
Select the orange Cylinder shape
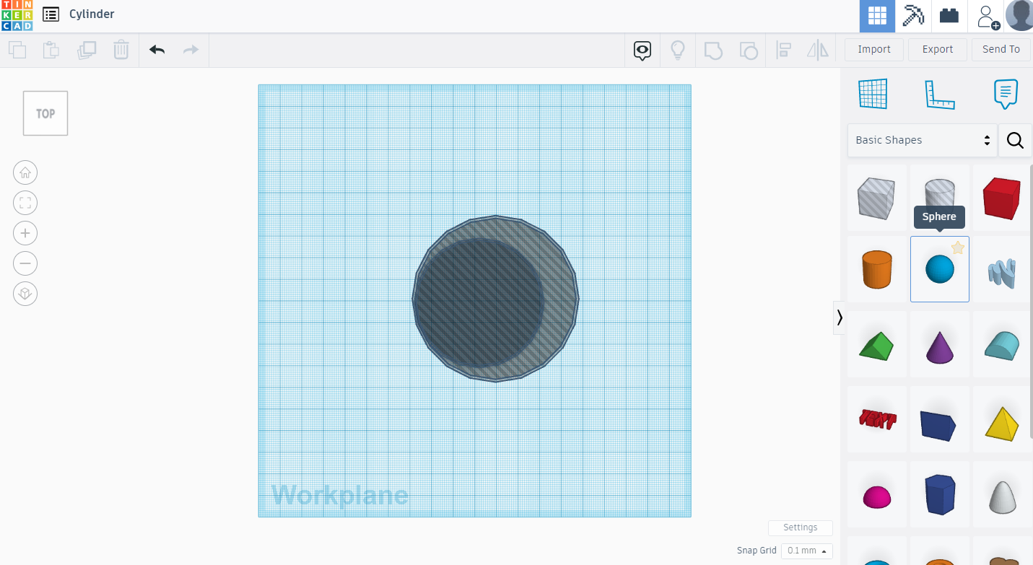coord(876,269)
